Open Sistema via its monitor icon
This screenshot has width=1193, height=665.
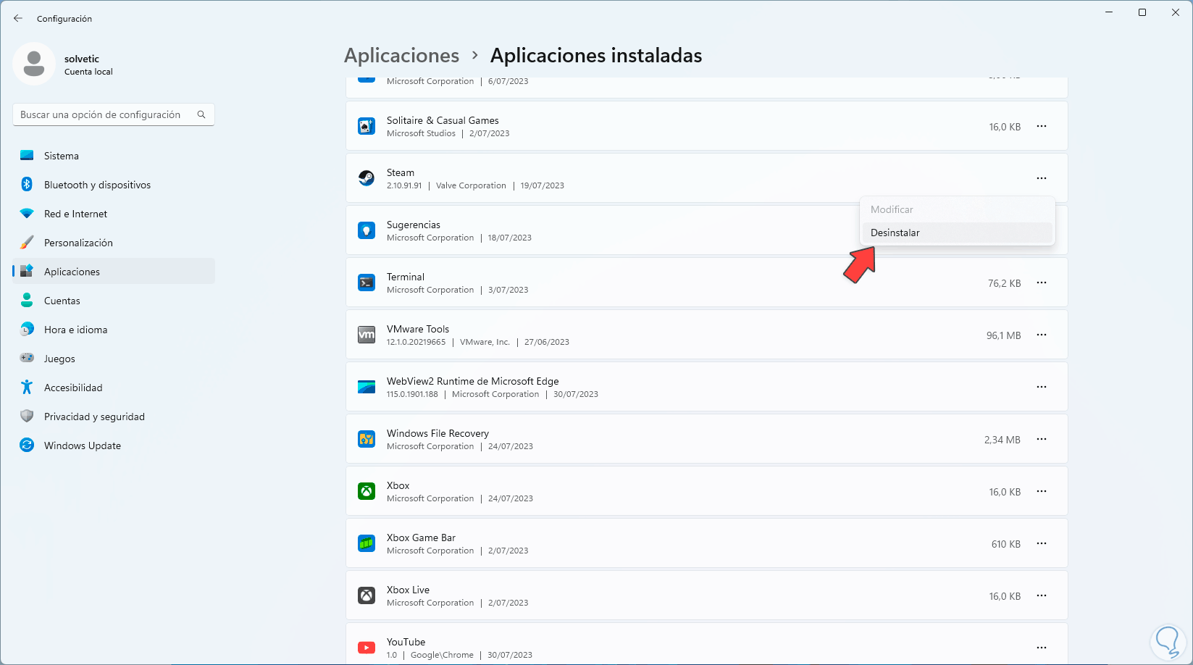(27, 156)
